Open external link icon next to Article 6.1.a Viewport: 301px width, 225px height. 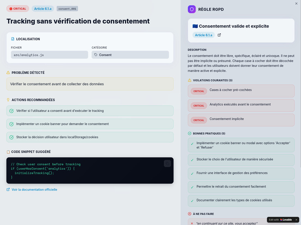219,35
